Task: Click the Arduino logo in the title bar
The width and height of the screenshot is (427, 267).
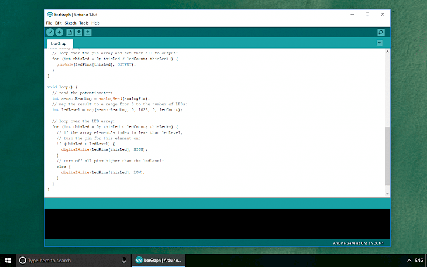Action: click(50, 15)
